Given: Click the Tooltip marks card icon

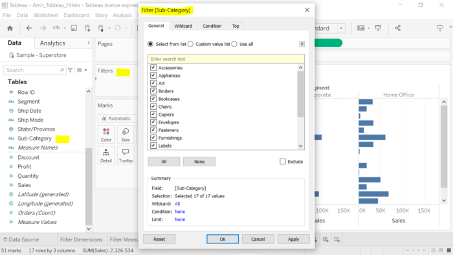Looking at the screenshot, I should [x=126, y=155].
